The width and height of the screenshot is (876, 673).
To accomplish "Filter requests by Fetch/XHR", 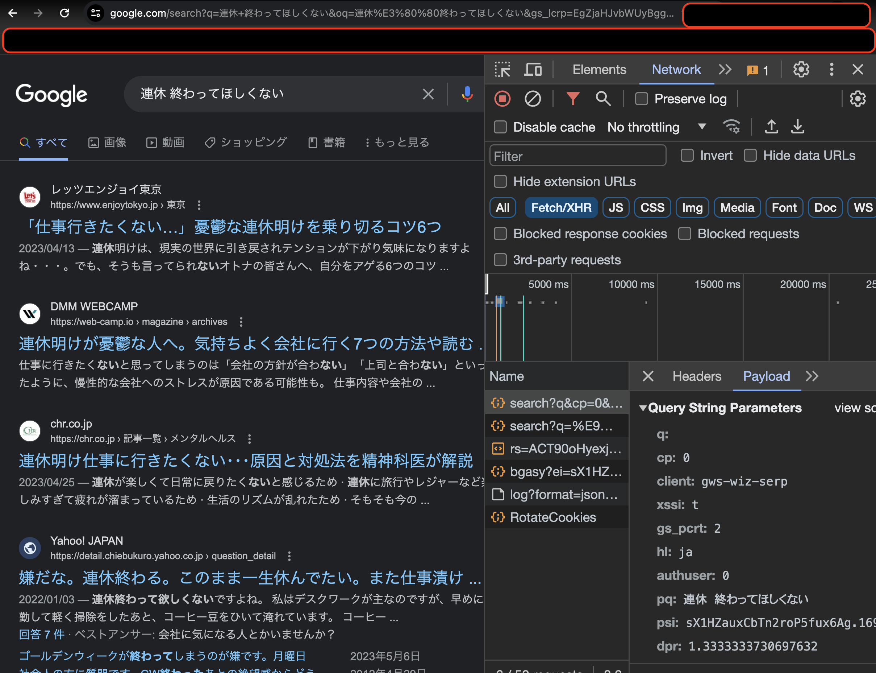I will pyautogui.click(x=561, y=207).
